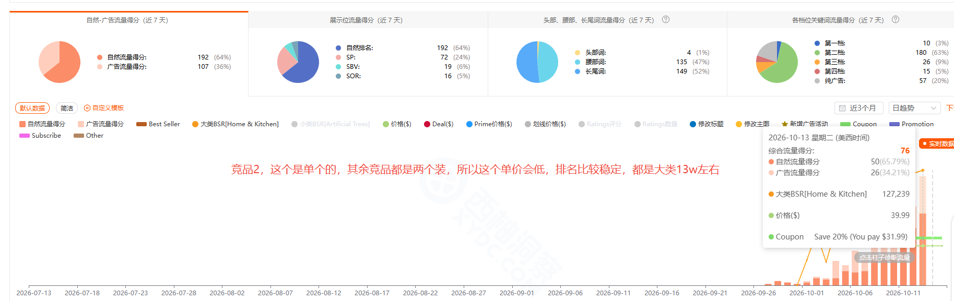Open help icon beside 头部、腰部、长尾词流量得分 title

click(666, 20)
